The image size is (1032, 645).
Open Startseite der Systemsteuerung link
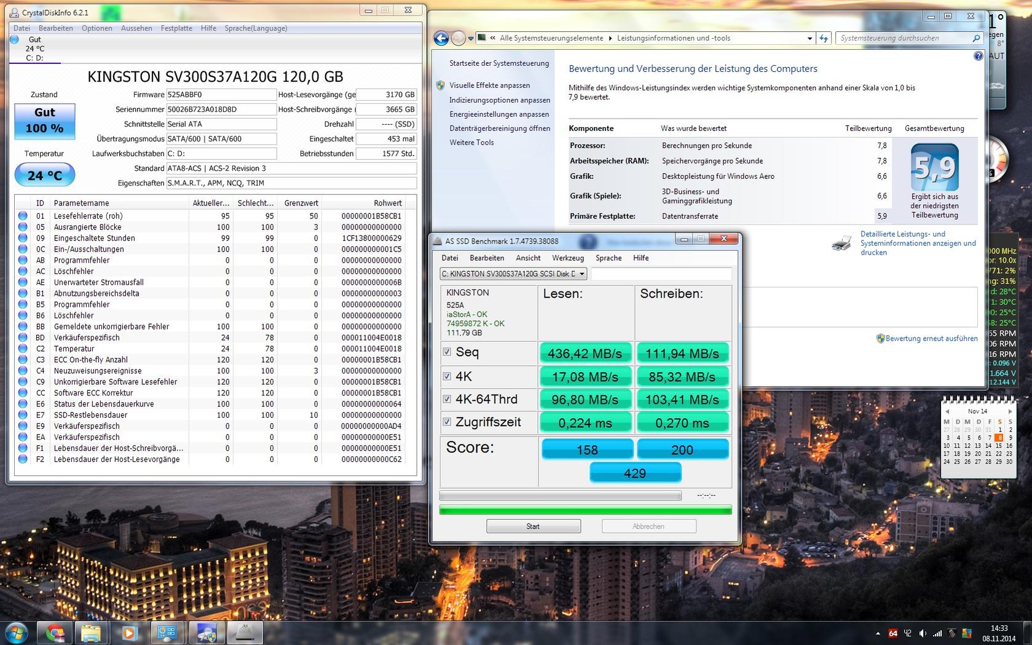tap(499, 63)
